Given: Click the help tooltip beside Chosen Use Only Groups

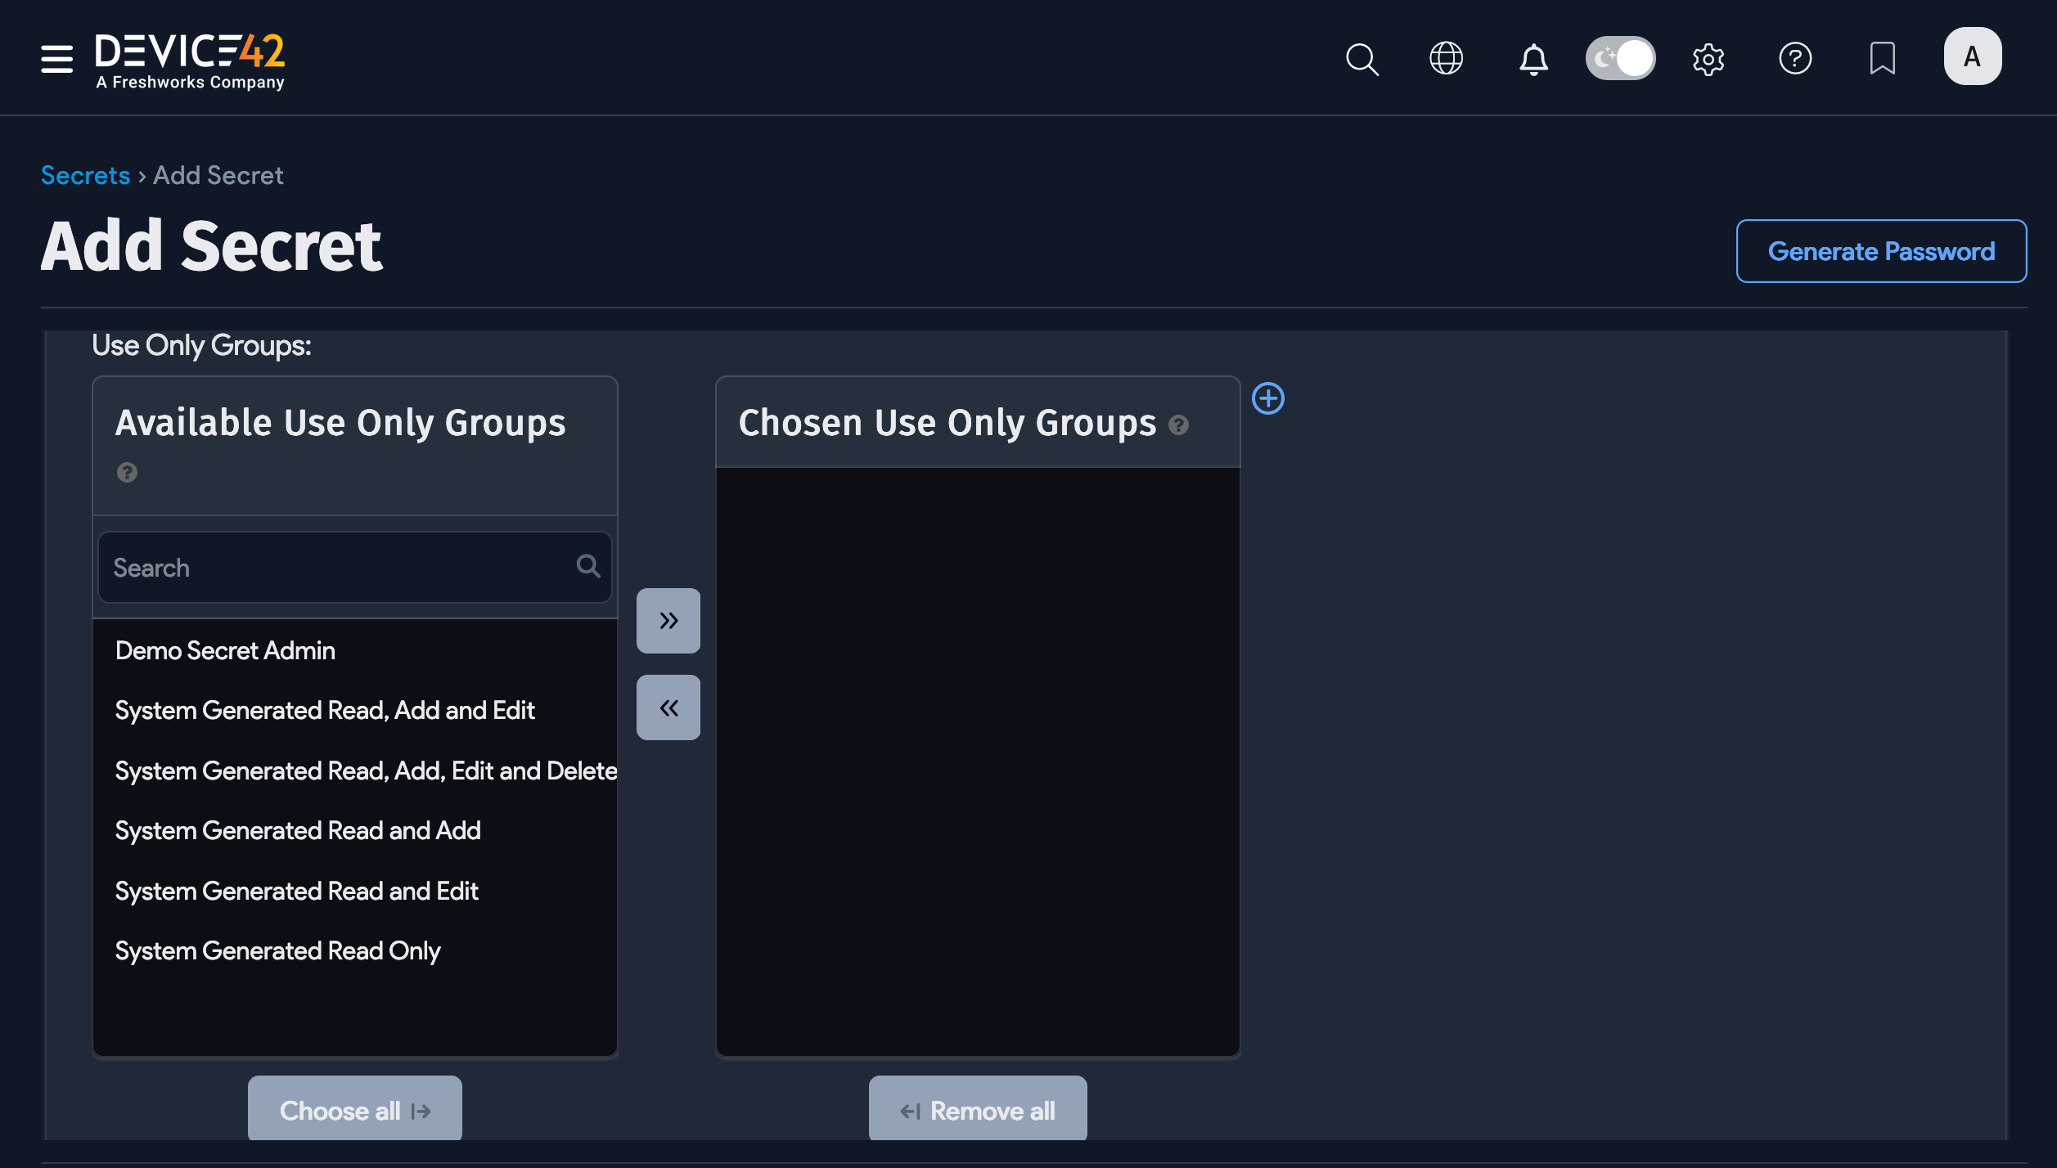Looking at the screenshot, I should [x=1178, y=425].
